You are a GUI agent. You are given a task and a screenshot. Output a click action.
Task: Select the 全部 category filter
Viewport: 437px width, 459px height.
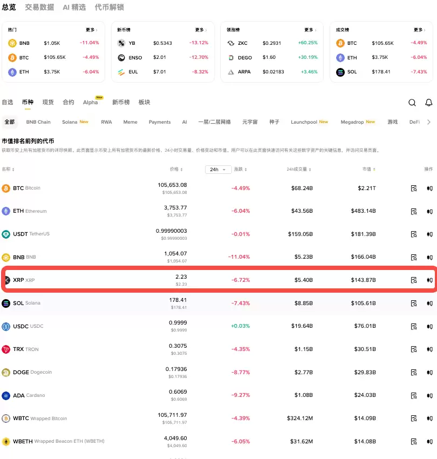point(9,122)
